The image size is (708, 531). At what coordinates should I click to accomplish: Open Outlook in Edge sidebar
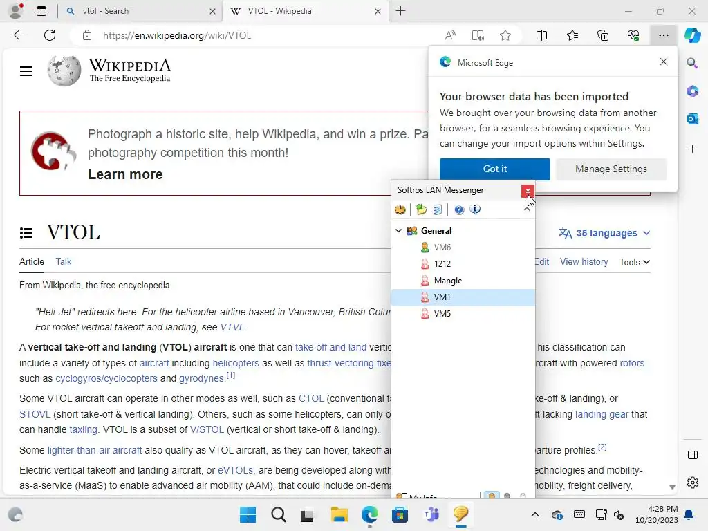(x=692, y=119)
